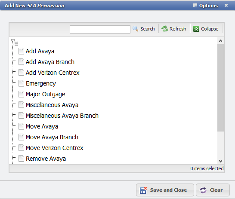235x199 pixels.
Task: Click the document icon beside Miscellaneous Avaya
Action: (21, 105)
